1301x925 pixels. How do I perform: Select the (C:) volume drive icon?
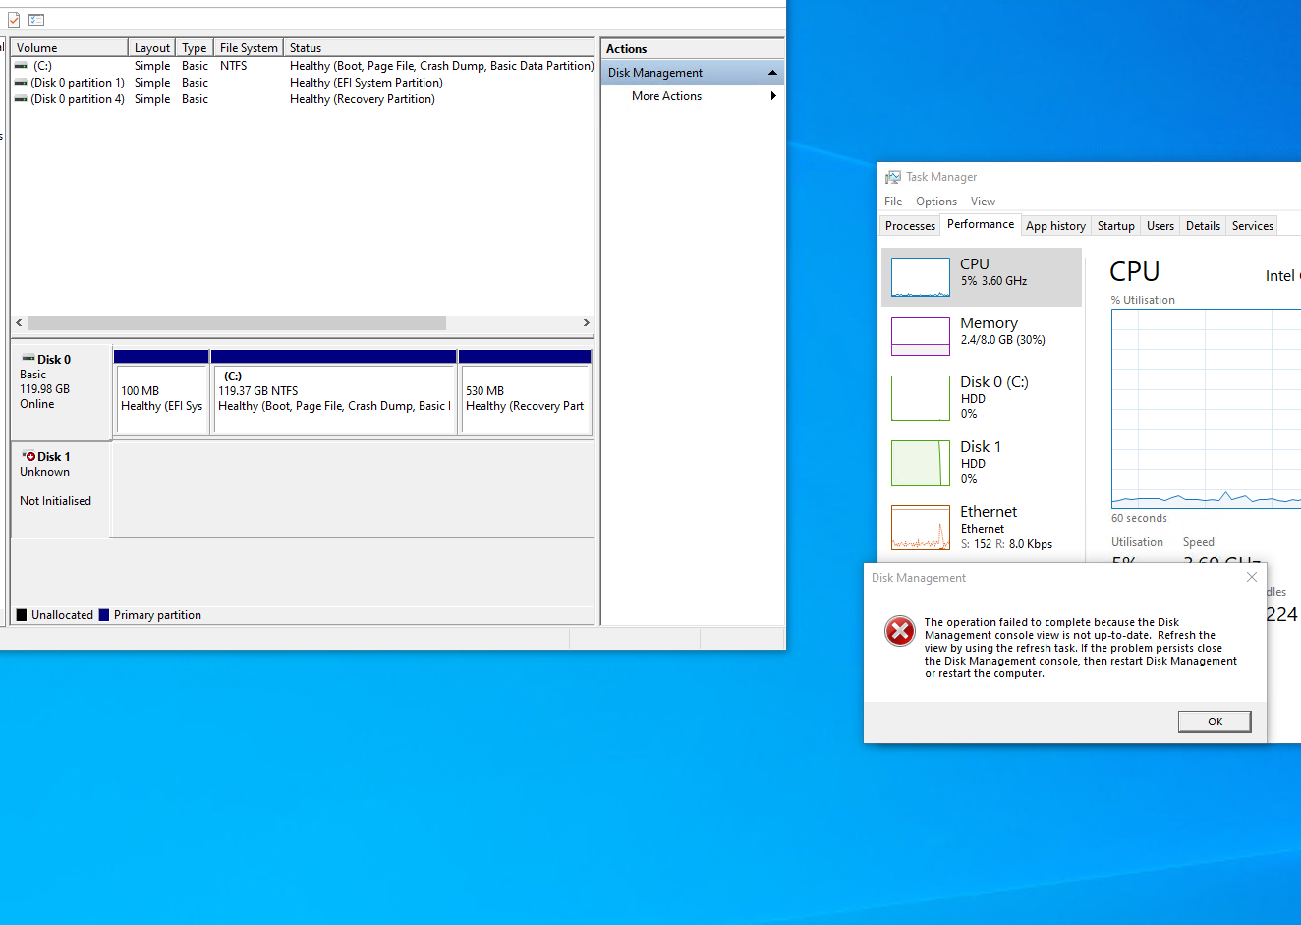[x=21, y=66]
